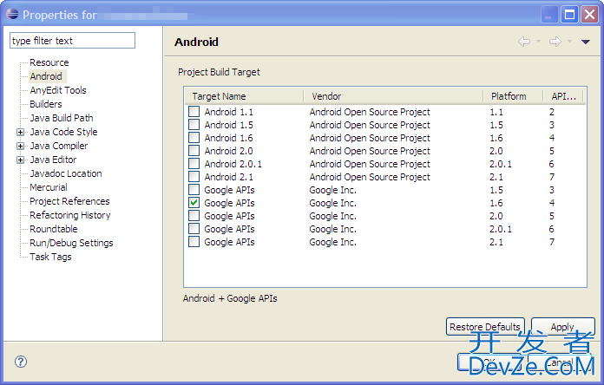Select the 'Android 1.5' target name
604x385 pixels.
[229, 125]
